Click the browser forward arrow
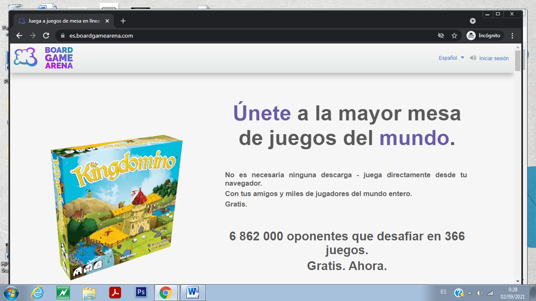Image resolution: width=536 pixels, height=301 pixels. (33, 36)
